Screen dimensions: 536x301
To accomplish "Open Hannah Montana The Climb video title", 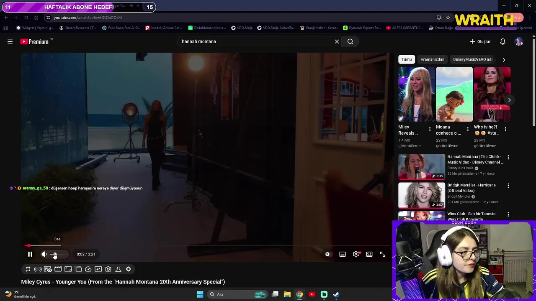I will coord(475,159).
